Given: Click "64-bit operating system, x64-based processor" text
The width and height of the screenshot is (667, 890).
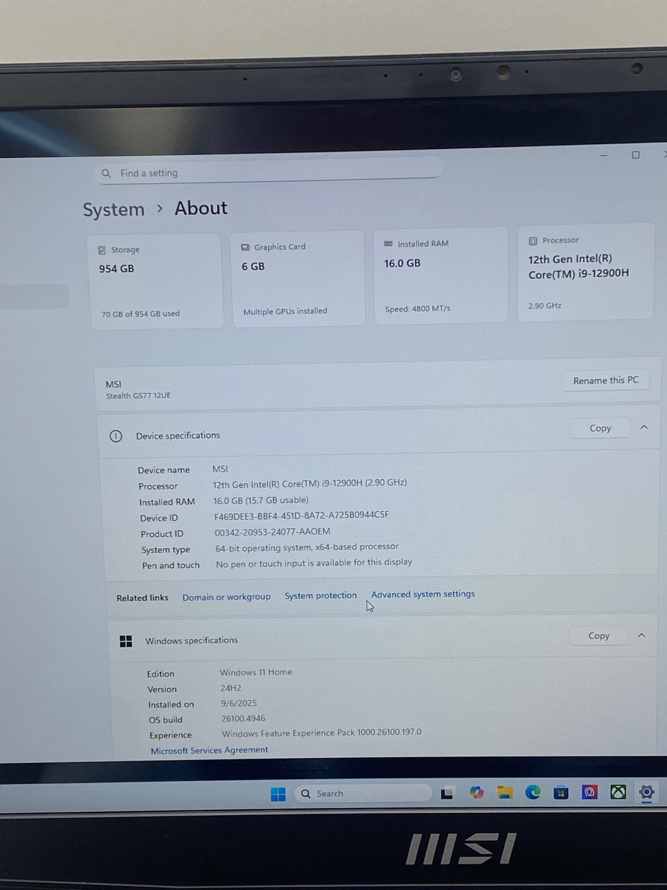Looking at the screenshot, I should [307, 547].
